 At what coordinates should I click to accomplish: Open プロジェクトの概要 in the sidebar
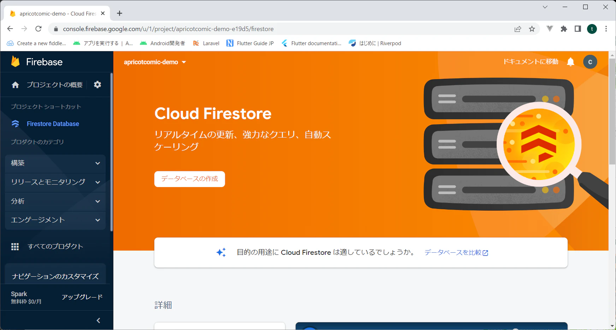point(55,85)
